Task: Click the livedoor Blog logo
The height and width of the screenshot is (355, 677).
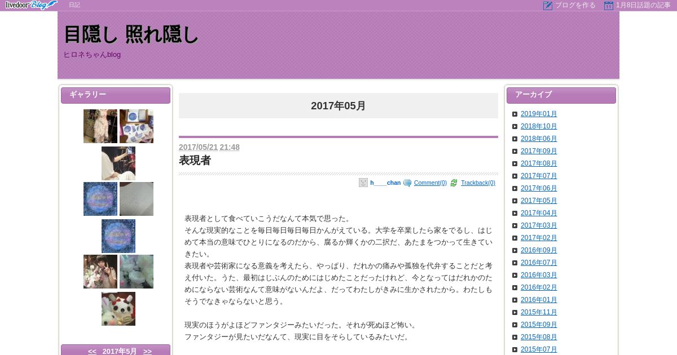Action: pyautogui.click(x=31, y=5)
